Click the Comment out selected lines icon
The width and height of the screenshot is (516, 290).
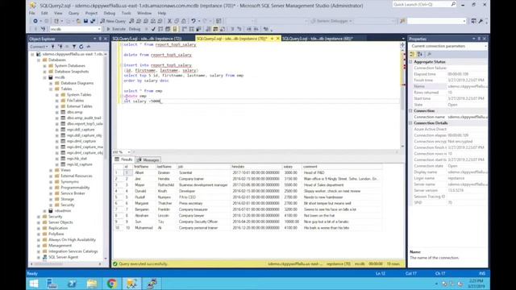point(232,29)
